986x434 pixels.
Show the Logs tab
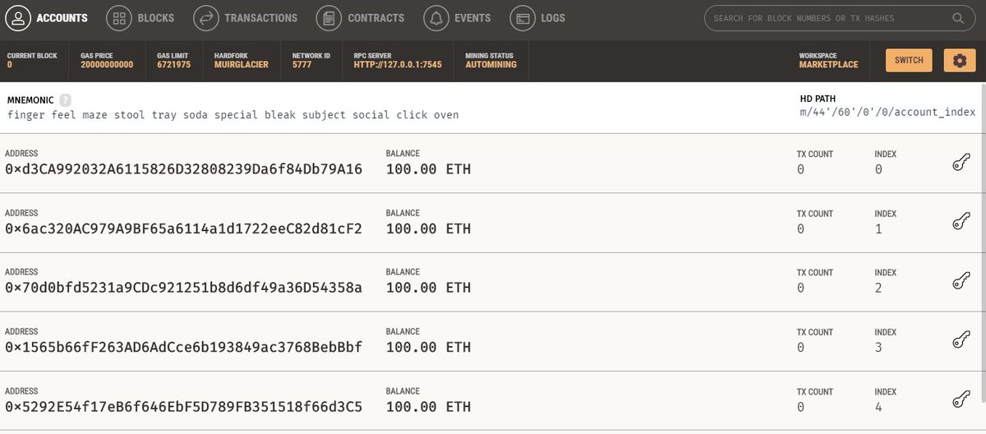pyautogui.click(x=538, y=17)
